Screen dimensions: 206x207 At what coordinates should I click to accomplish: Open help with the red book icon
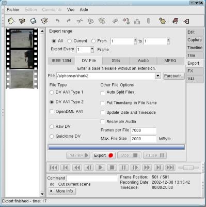click(x=175, y=21)
